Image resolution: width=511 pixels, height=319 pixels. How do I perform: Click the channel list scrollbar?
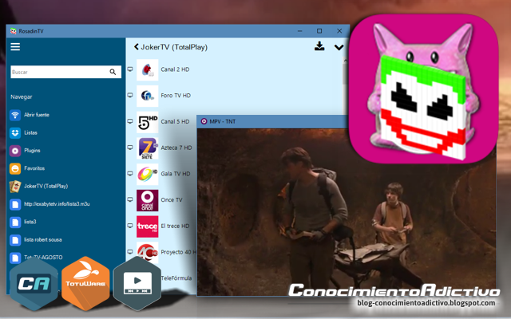[345, 74]
